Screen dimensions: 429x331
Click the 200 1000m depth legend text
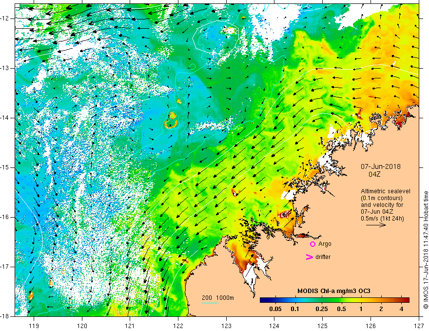click(x=218, y=298)
